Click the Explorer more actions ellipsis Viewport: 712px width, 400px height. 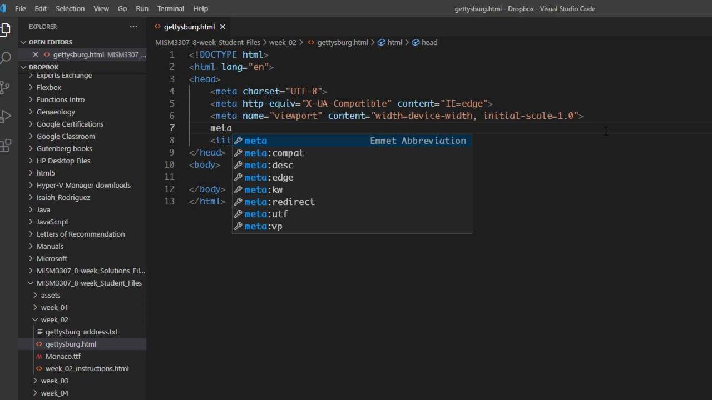coord(133,27)
